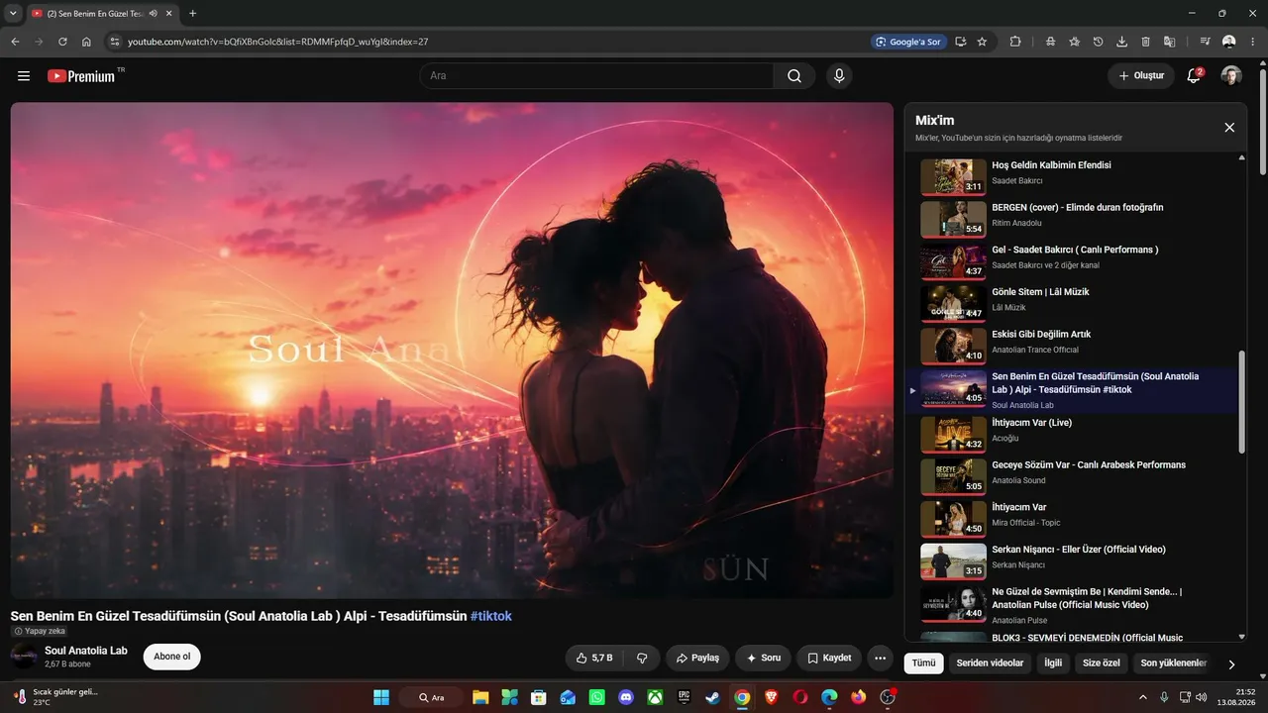Open Discord from the taskbar

(x=625, y=697)
